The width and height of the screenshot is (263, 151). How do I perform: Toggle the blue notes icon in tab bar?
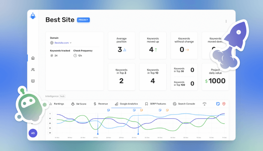(218, 104)
